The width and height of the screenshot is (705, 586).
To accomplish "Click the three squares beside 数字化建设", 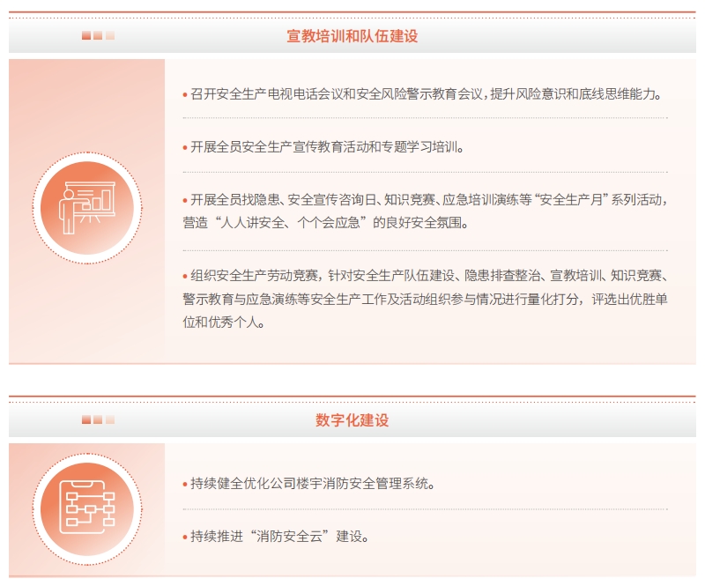I will pos(98,420).
